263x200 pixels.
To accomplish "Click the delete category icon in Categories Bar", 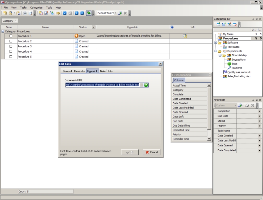I will pos(234,25).
